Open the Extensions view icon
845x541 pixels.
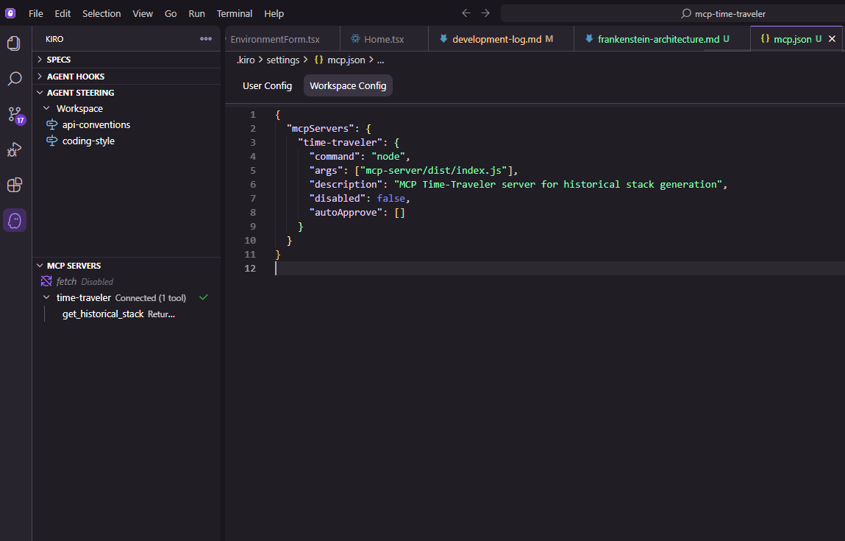[14, 185]
